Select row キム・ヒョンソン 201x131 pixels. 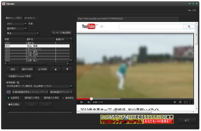[37, 49]
